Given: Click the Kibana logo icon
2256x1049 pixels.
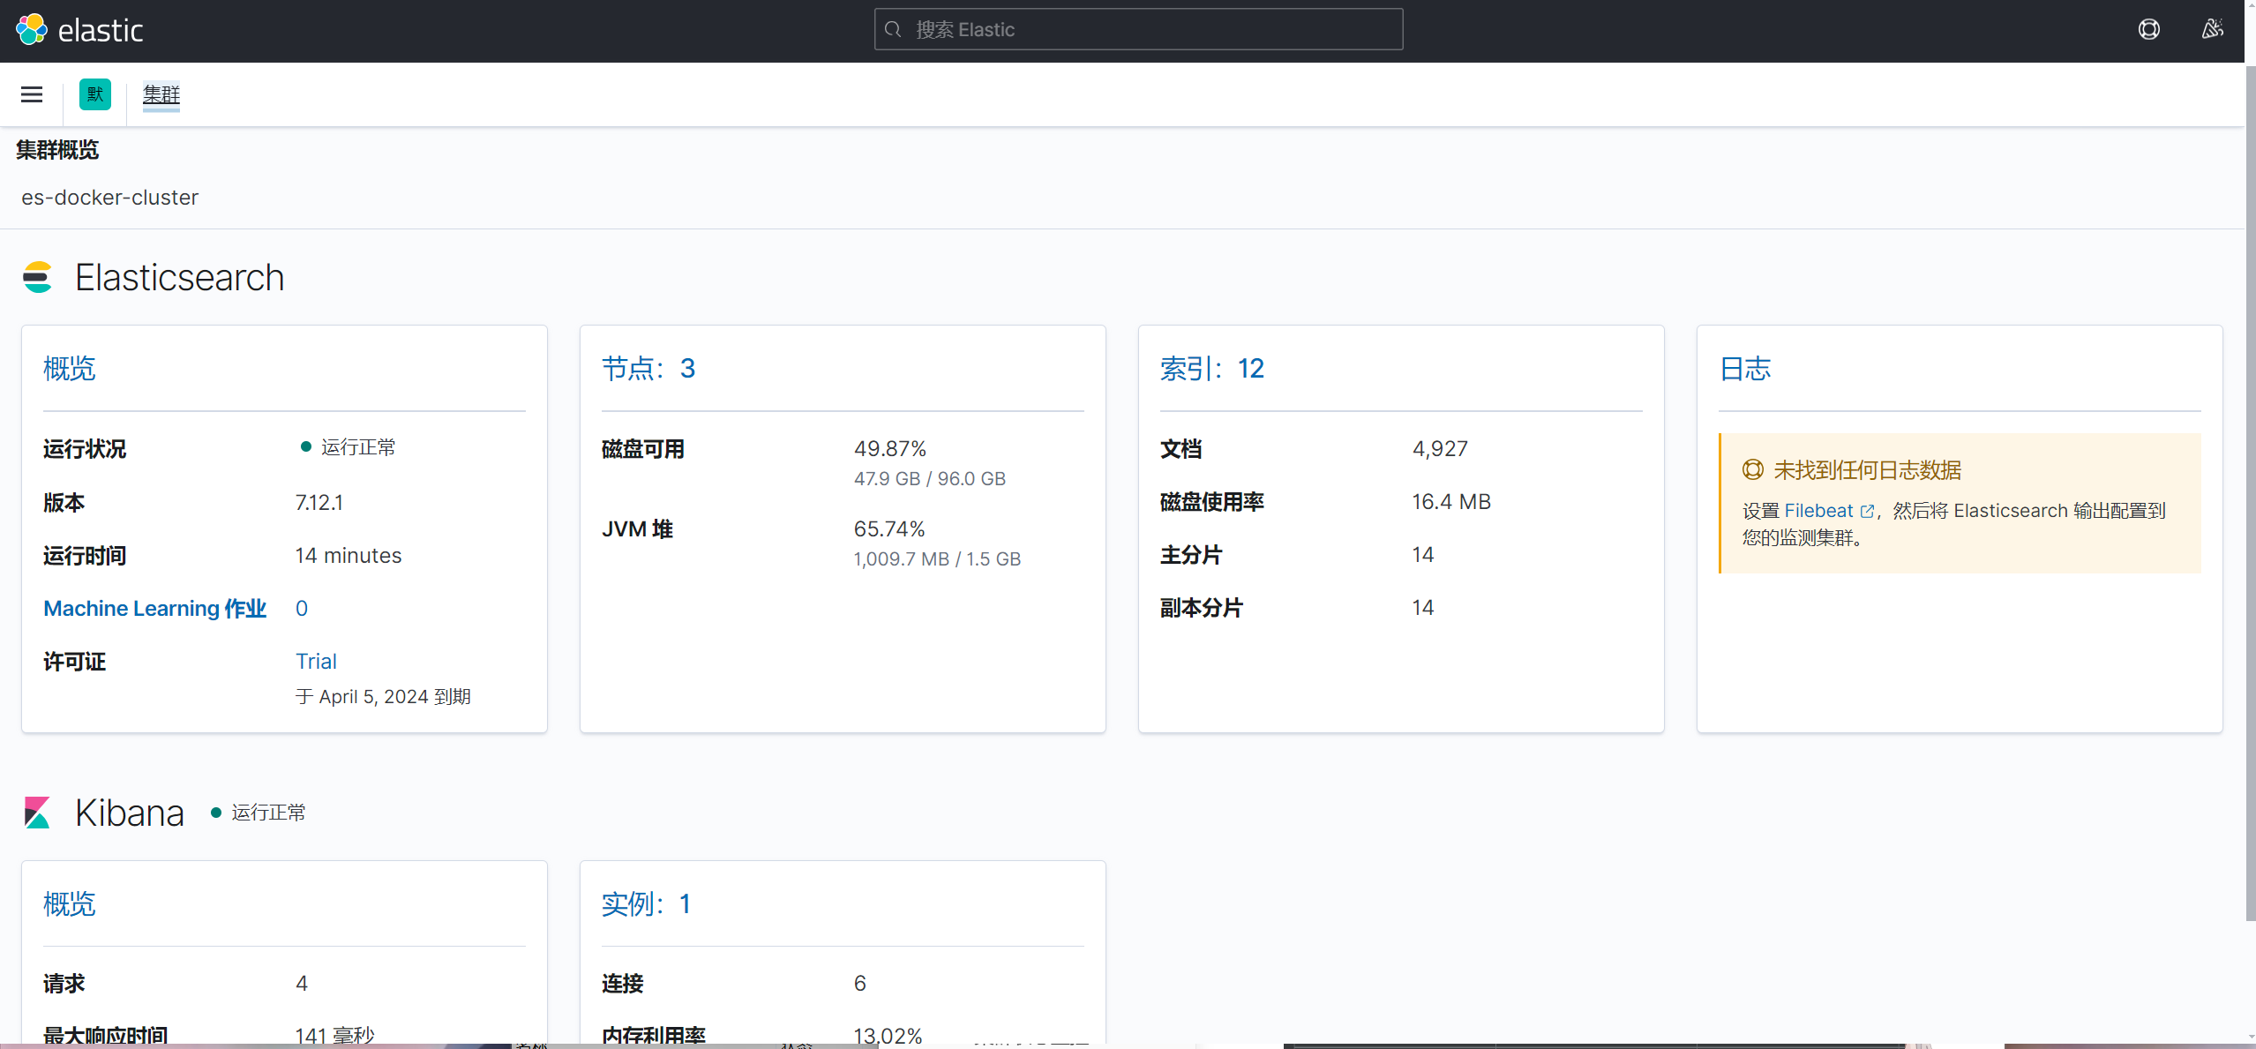Looking at the screenshot, I should [37, 813].
